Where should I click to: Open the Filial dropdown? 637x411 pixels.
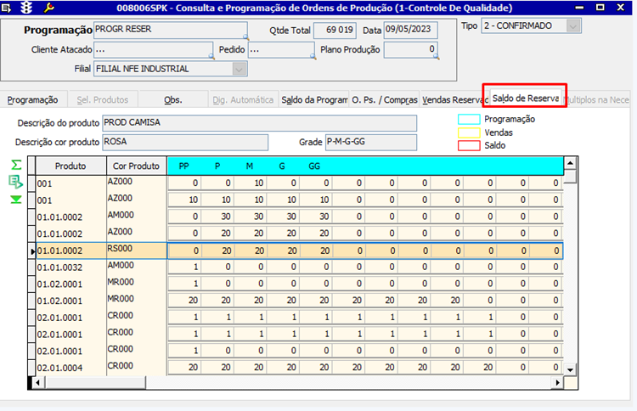coord(240,69)
